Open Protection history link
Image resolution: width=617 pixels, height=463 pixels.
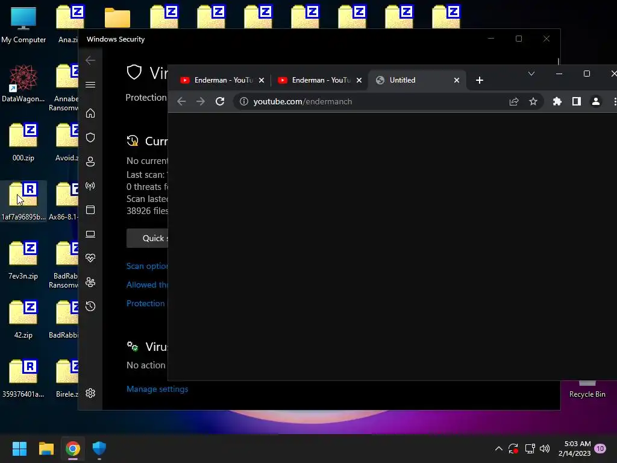[146, 303]
